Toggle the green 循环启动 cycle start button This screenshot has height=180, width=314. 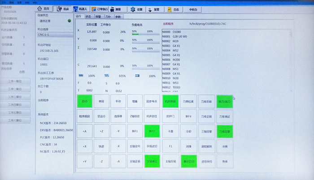[x=189, y=161]
